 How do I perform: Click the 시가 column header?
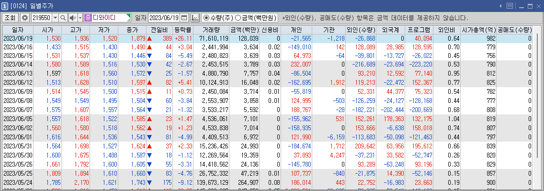pyautogui.click(x=47, y=30)
